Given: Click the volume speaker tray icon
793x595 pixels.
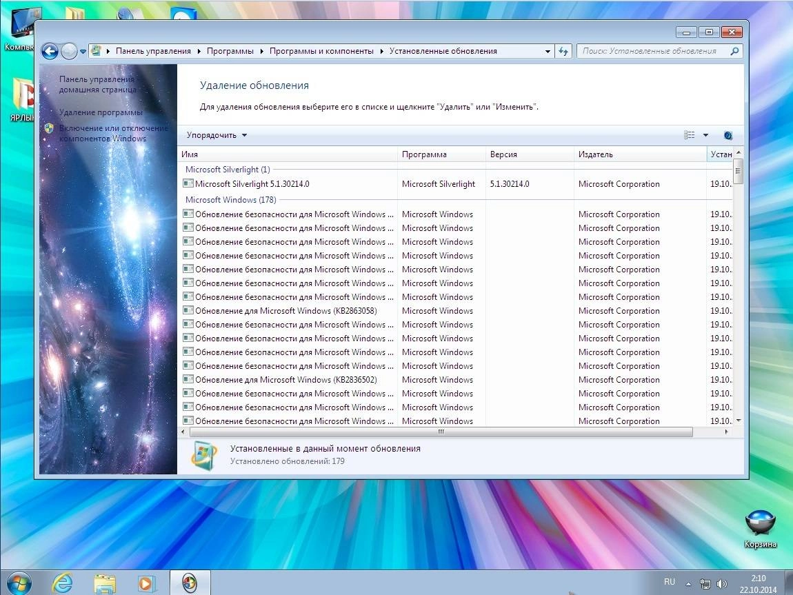Looking at the screenshot, I should tap(722, 584).
